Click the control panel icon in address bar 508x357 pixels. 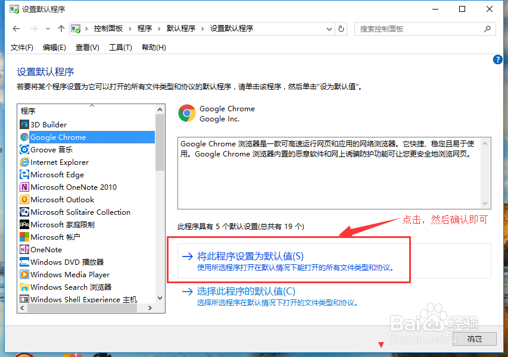coord(76,29)
